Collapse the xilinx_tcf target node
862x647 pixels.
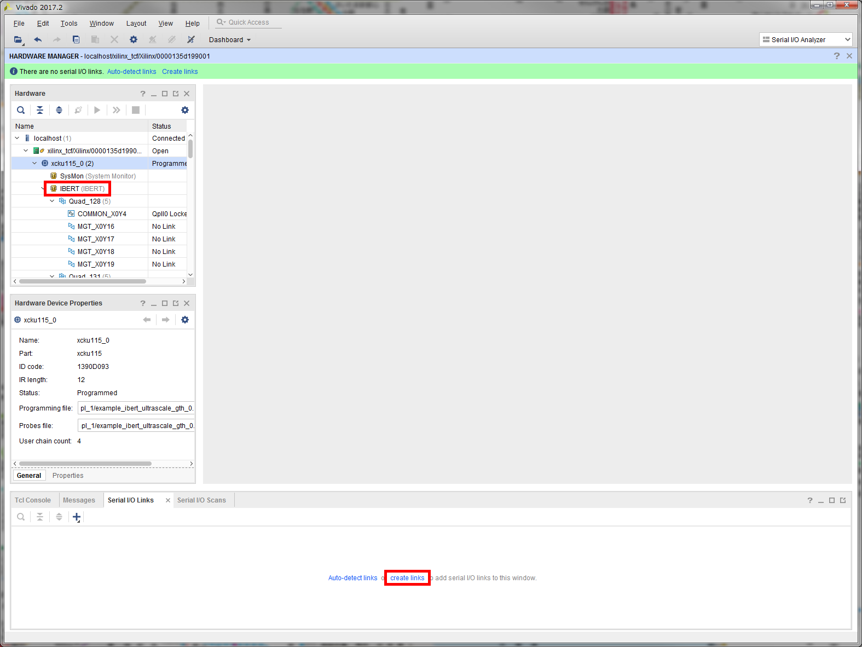click(x=26, y=151)
